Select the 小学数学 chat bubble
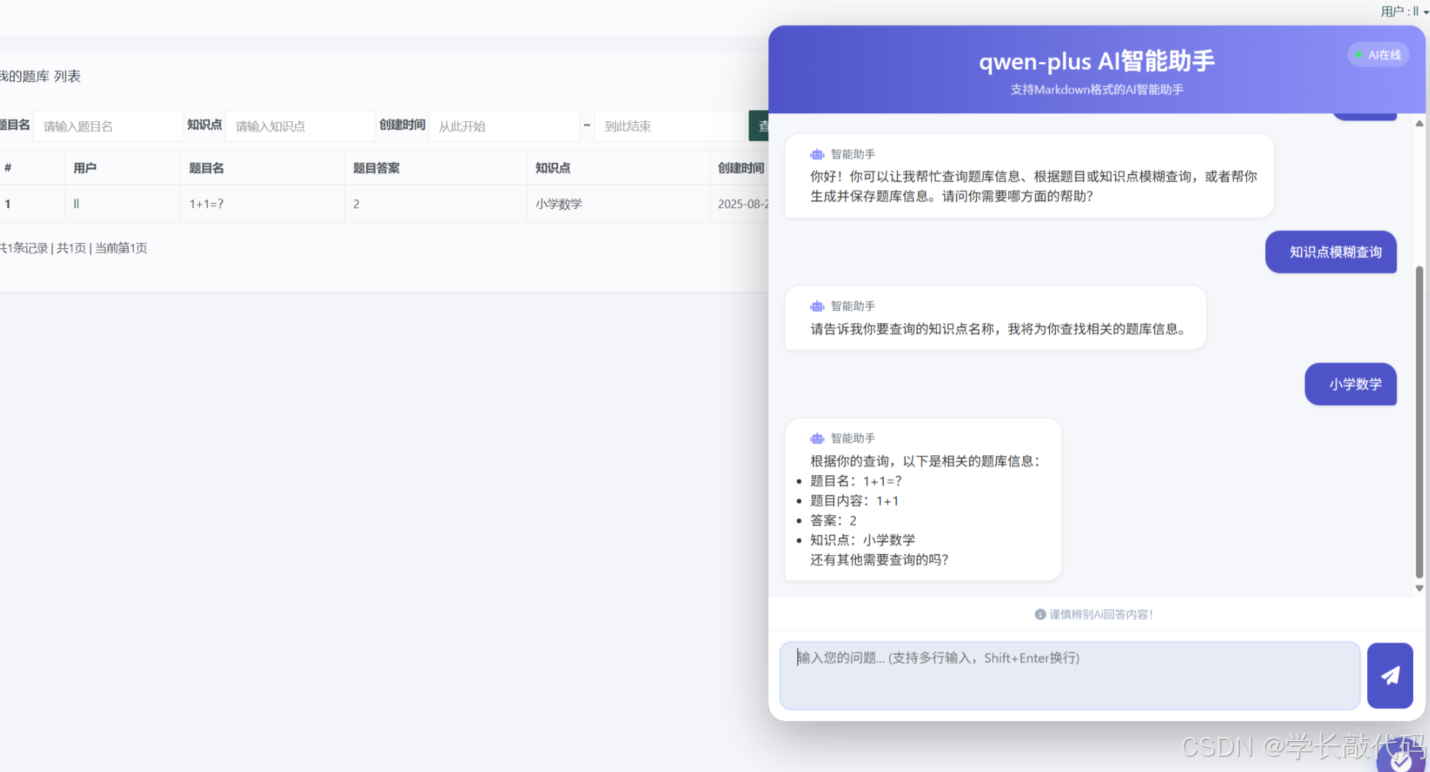 pyautogui.click(x=1350, y=385)
